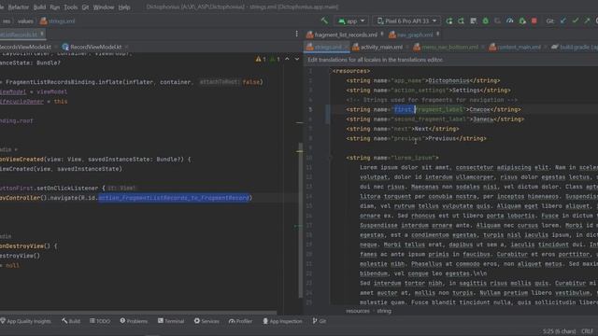The width and height of the screenshot is (598, 336).
Task: Click the highlighted navigate action identifier
Action: click(174, 198)
